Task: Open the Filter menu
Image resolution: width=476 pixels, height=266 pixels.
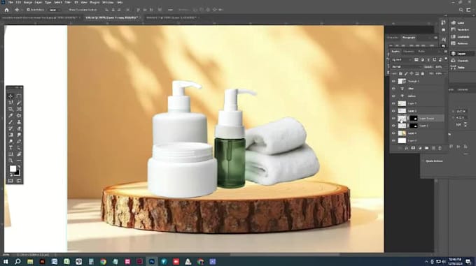Action: (68, 2)
